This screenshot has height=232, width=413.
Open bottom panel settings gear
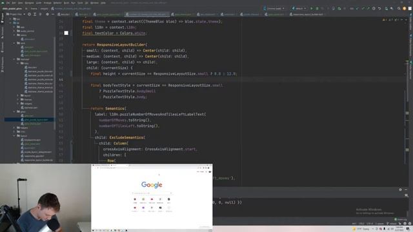(400, 189)
